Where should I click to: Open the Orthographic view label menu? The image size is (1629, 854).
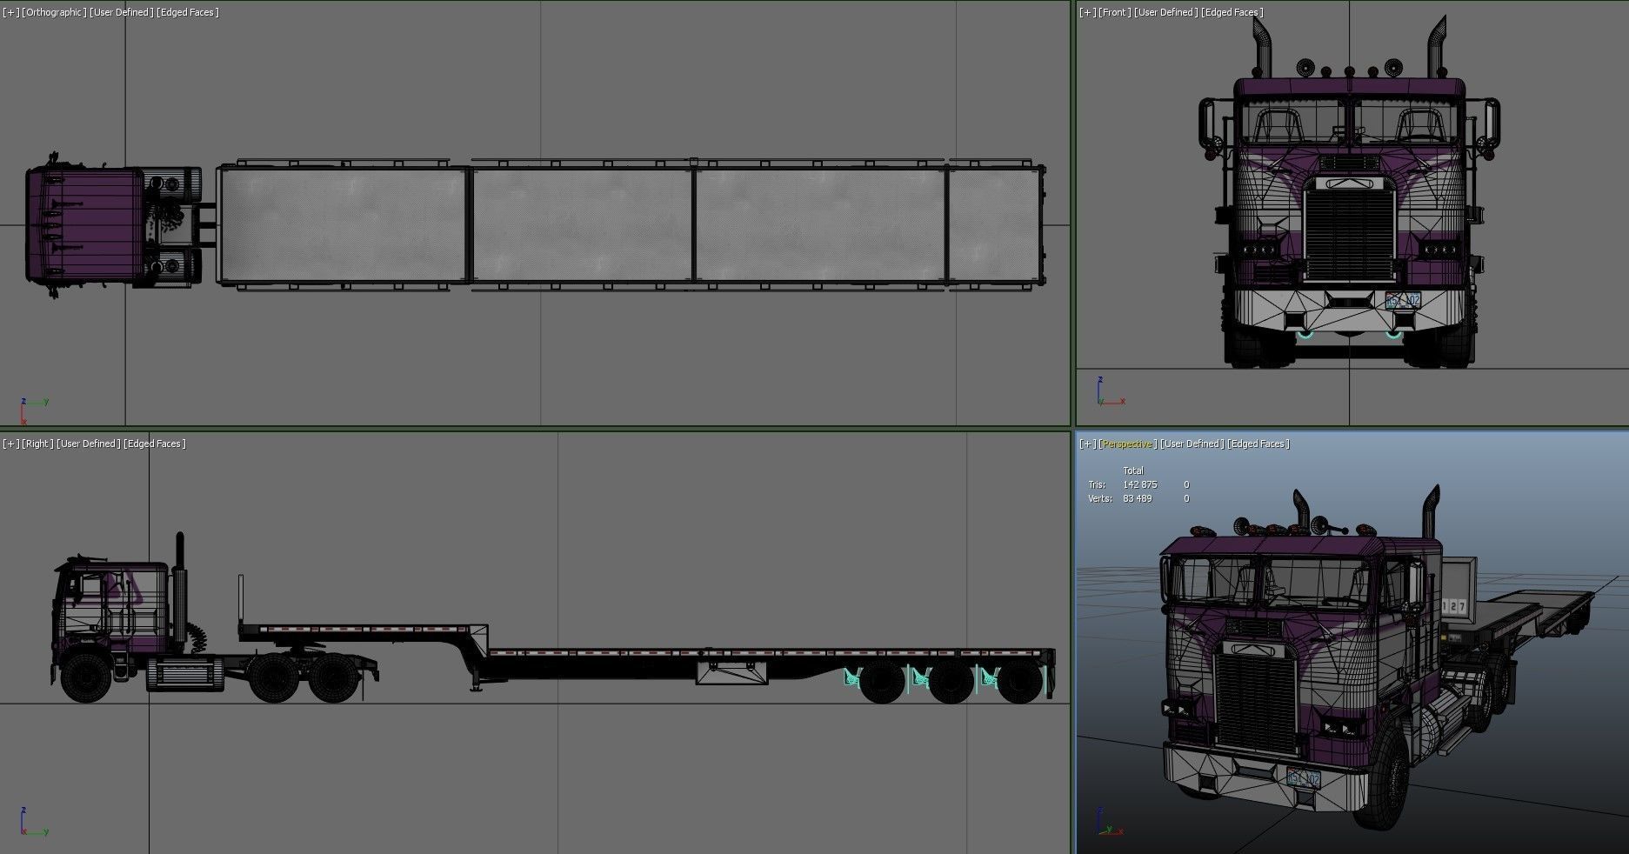coord(54,12)
